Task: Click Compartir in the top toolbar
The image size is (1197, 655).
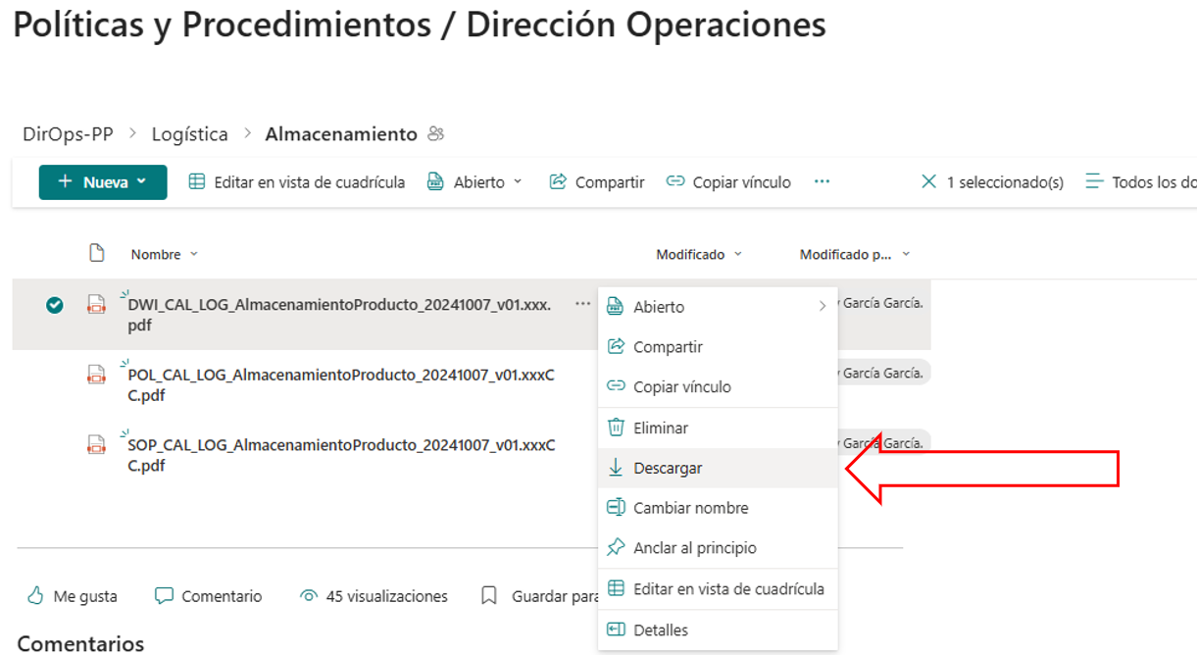Action: (x=597, y=182)
